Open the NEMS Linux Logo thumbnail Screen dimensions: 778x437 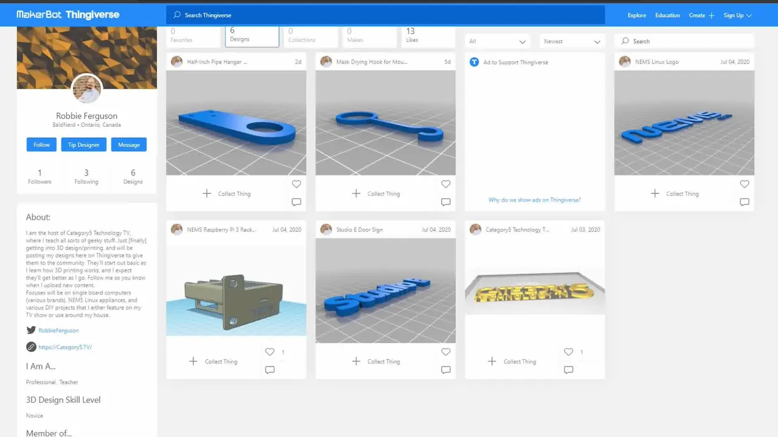click(684, 123)
